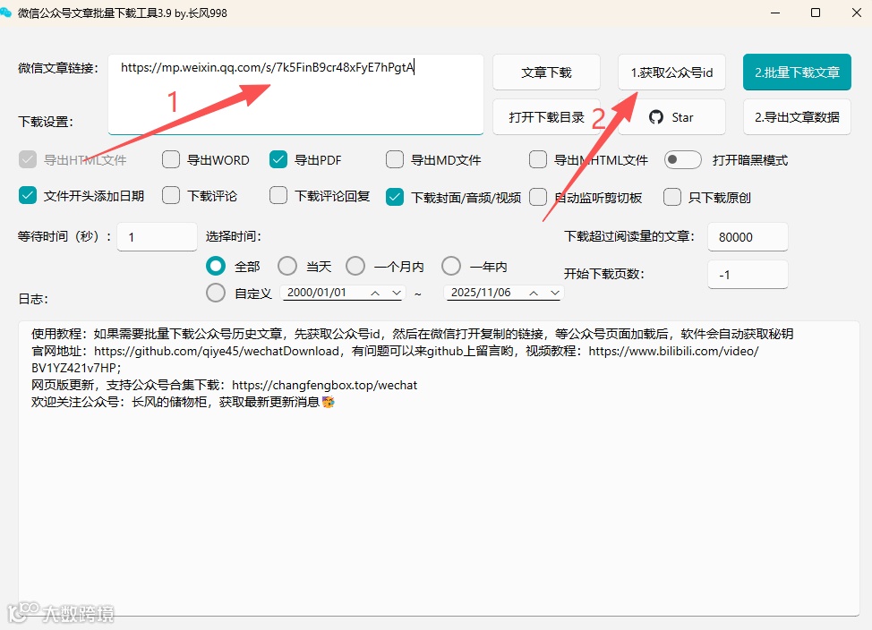872x630 pixels.
Task: Enable 下载评论 checkbox
Action: click(x=171, y=196)
